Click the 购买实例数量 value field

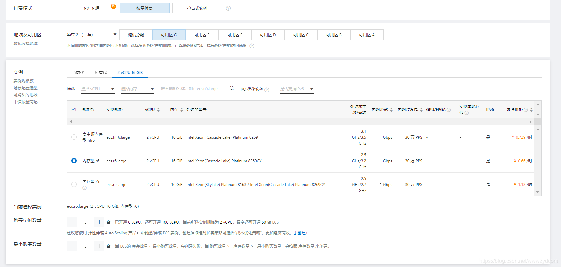click(86, 222)
